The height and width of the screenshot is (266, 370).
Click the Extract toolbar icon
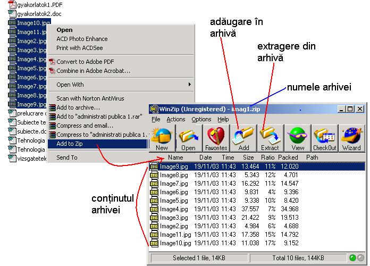[270, 138]
